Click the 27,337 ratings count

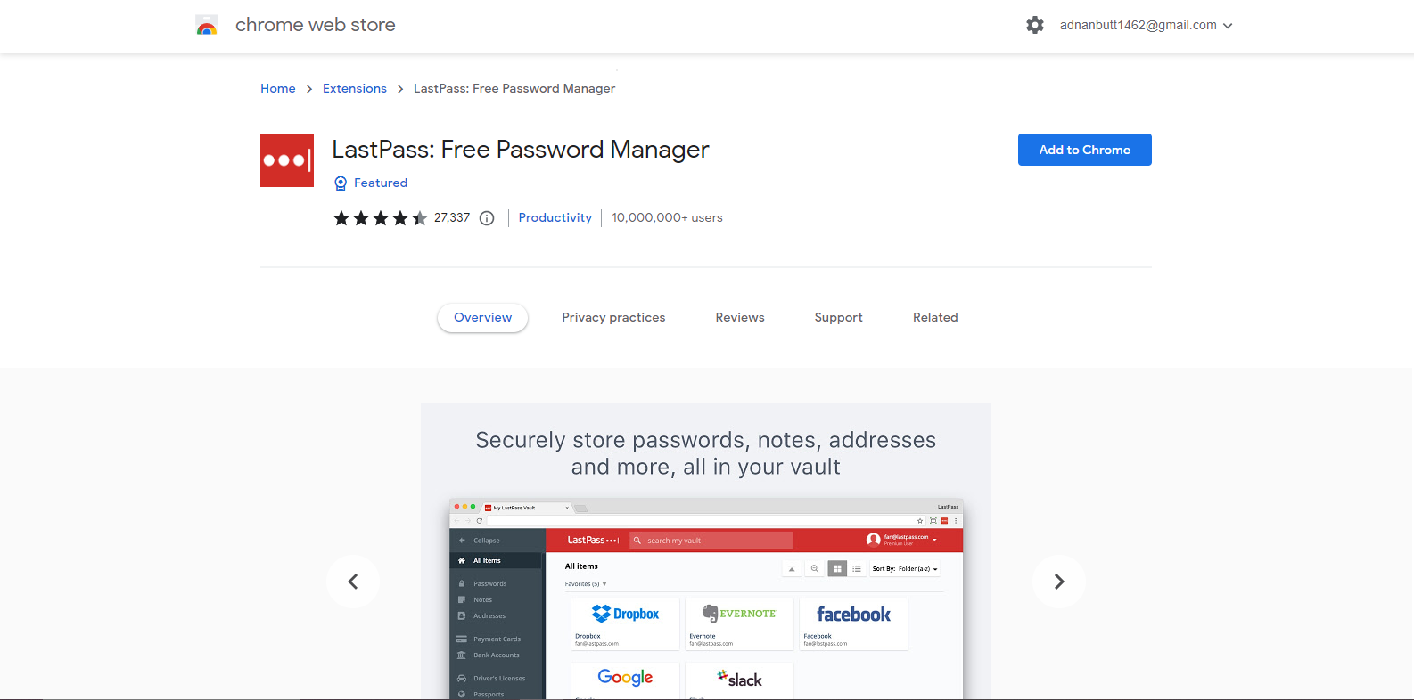[452, 218]
